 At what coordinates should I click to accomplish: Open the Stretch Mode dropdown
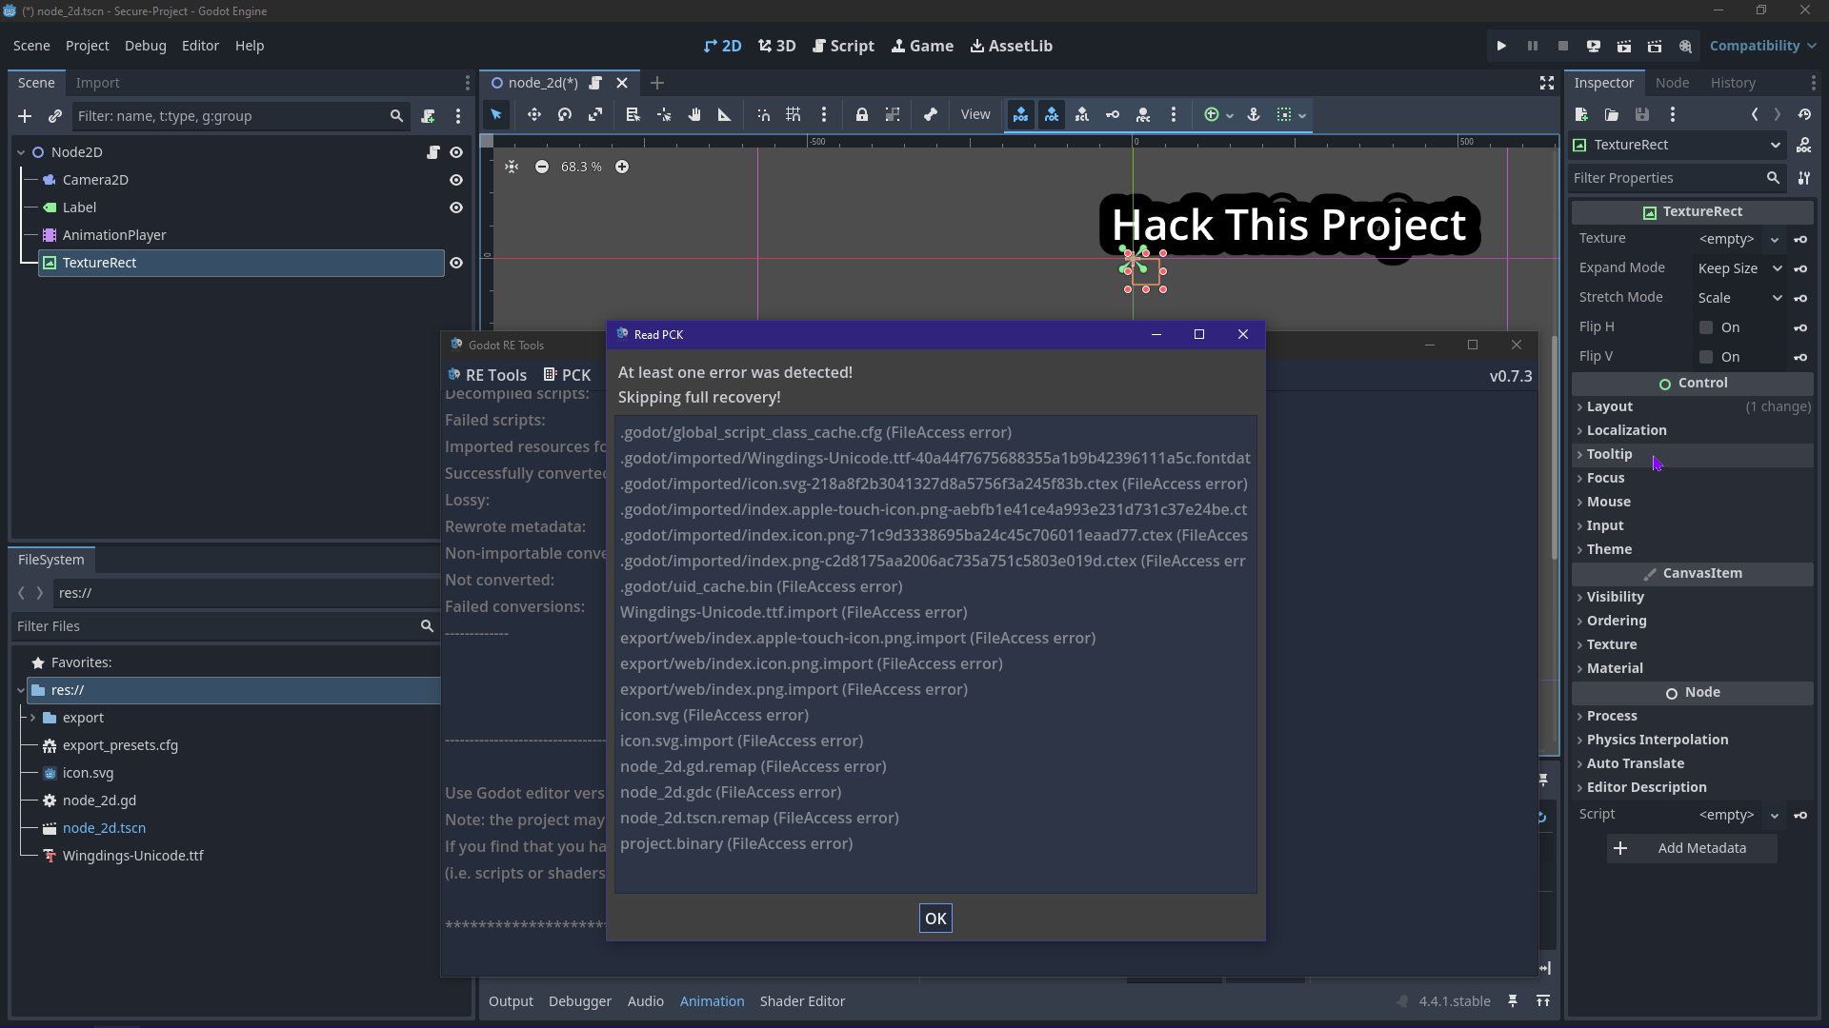[1739, 298]
